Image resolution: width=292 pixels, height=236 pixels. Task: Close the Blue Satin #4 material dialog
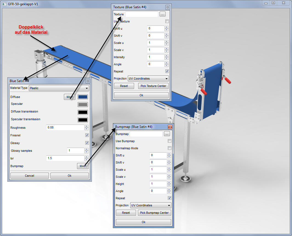click(88, 81)
